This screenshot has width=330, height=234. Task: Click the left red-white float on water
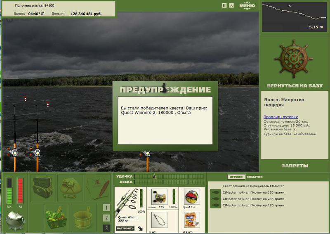[25, 99]
